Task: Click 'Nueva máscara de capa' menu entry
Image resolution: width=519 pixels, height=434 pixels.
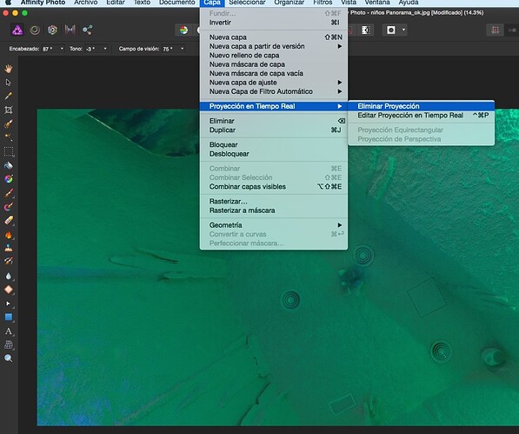Action: pos(273,64)
